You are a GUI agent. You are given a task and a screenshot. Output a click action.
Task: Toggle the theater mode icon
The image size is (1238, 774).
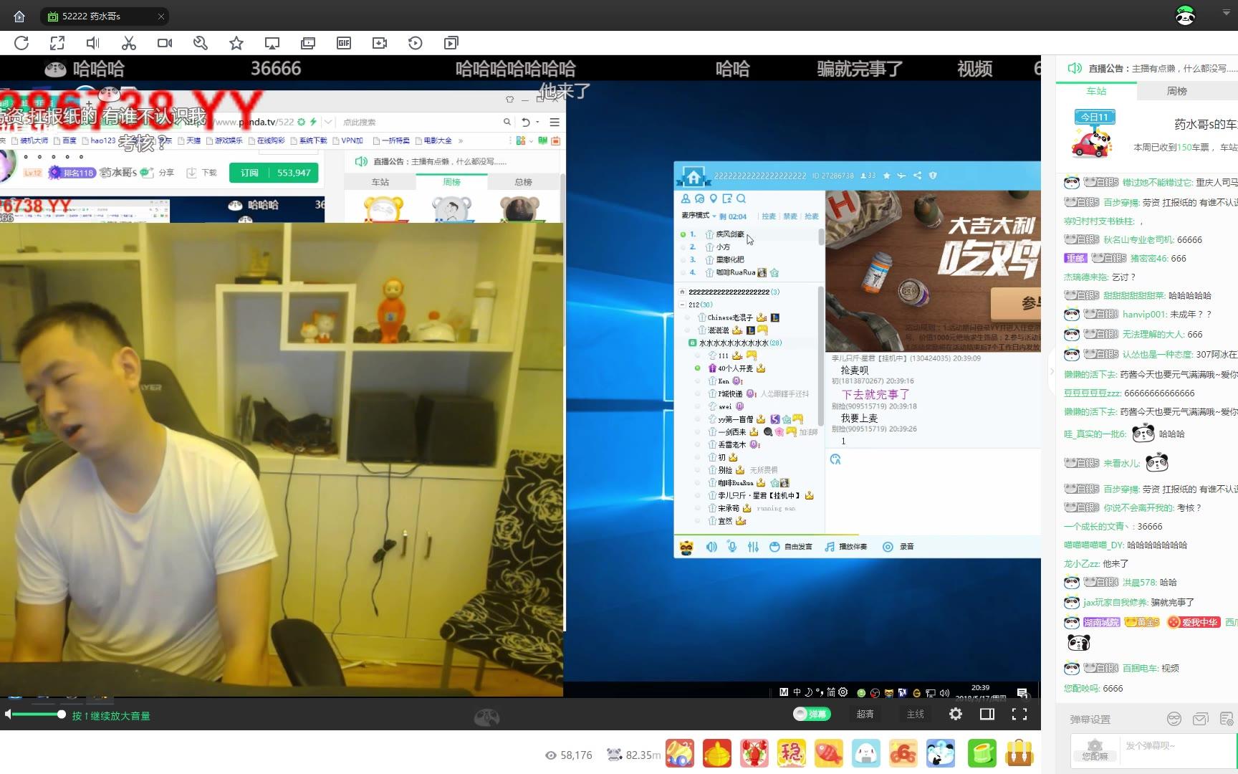(x=987, y=714)
